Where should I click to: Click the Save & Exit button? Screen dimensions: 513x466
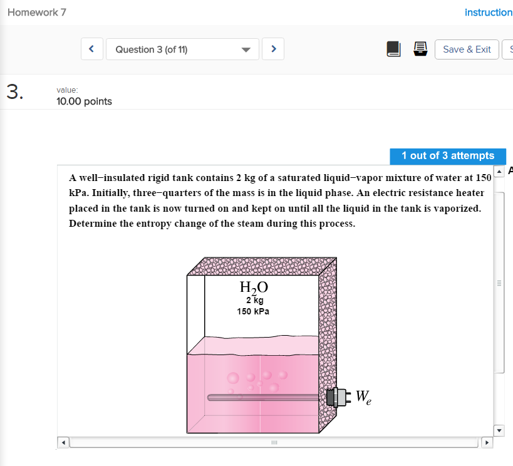[x=466, y=49]
